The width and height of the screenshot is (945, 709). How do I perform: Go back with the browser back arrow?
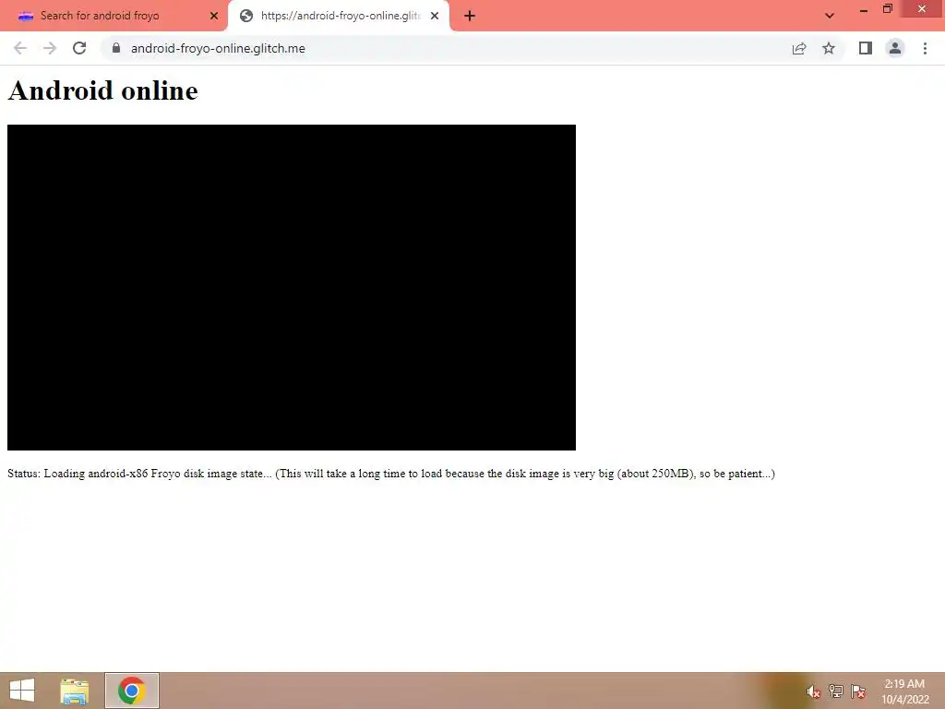click(20, 48)
